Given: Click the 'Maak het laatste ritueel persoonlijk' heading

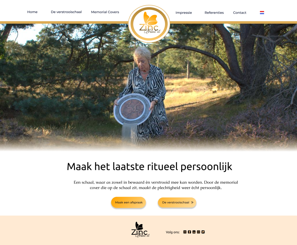Looking at the screenshot, I should coord(149,167).
